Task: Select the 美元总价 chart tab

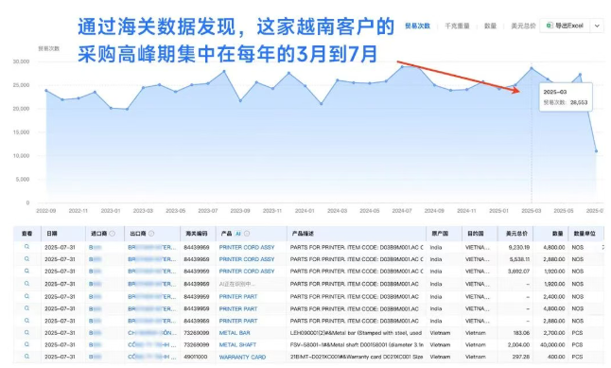Action: pos(523,26)
